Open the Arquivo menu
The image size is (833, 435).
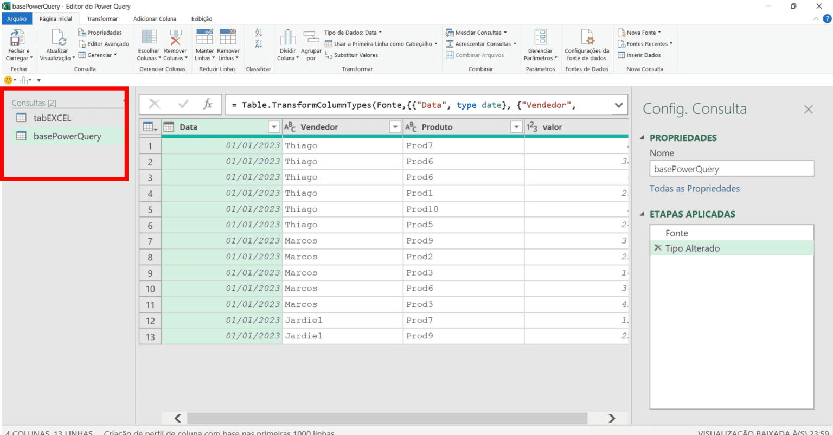click(16, 18)
